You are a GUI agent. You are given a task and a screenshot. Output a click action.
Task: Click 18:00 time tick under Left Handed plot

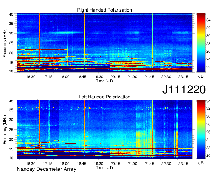[x=65, y=164]
